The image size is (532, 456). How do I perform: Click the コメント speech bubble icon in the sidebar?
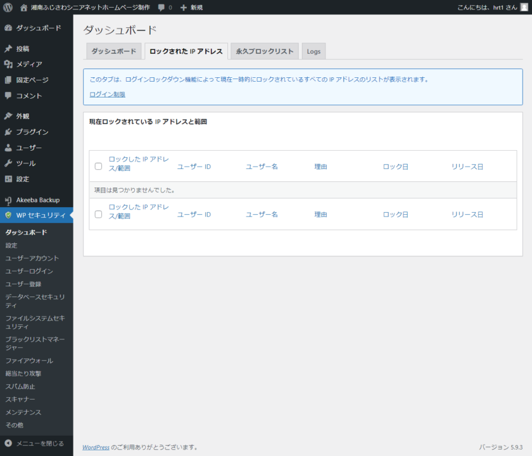pyautogui.click(x=8, y=96)
